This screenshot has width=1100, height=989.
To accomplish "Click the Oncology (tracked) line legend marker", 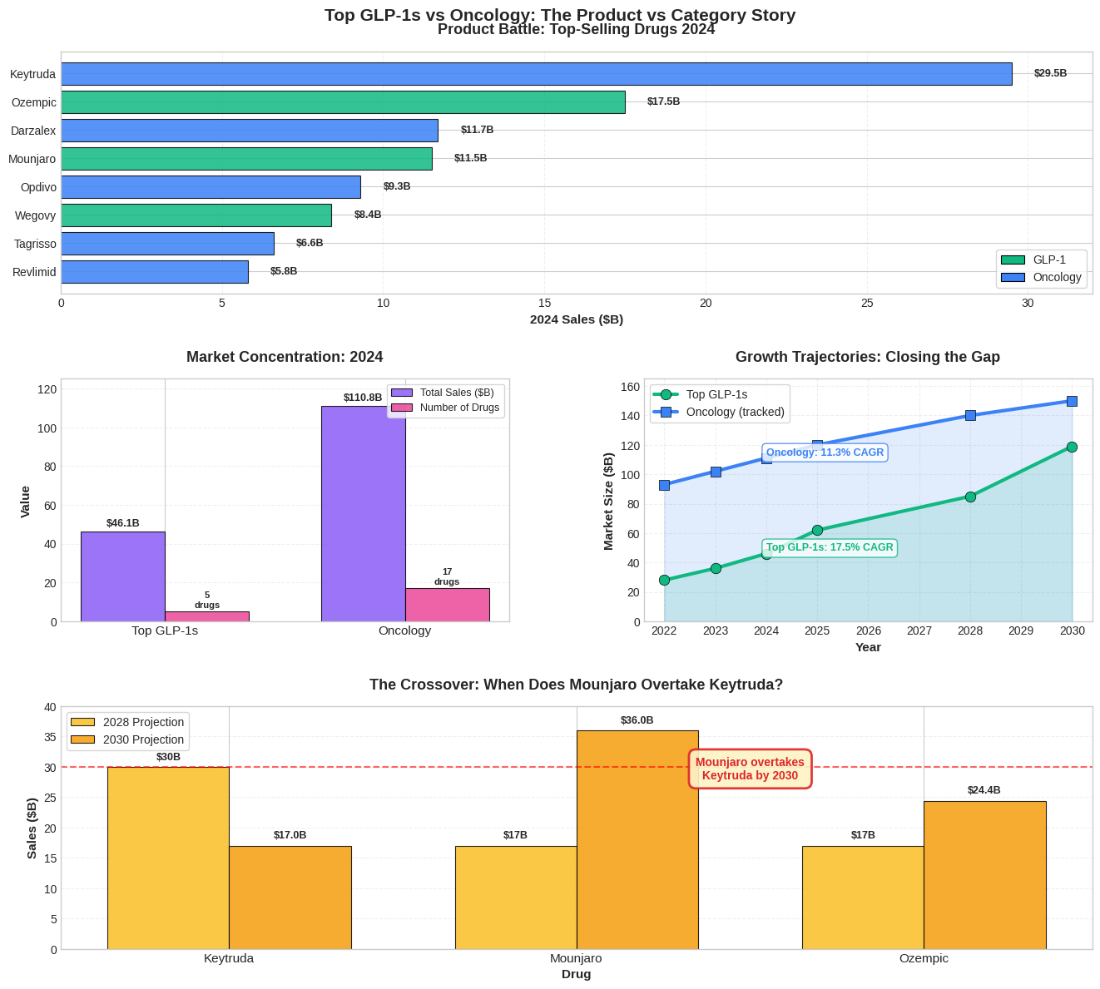I will point(666,412).
